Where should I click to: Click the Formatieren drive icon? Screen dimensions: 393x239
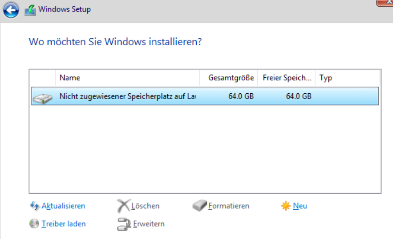coord(199,206)
